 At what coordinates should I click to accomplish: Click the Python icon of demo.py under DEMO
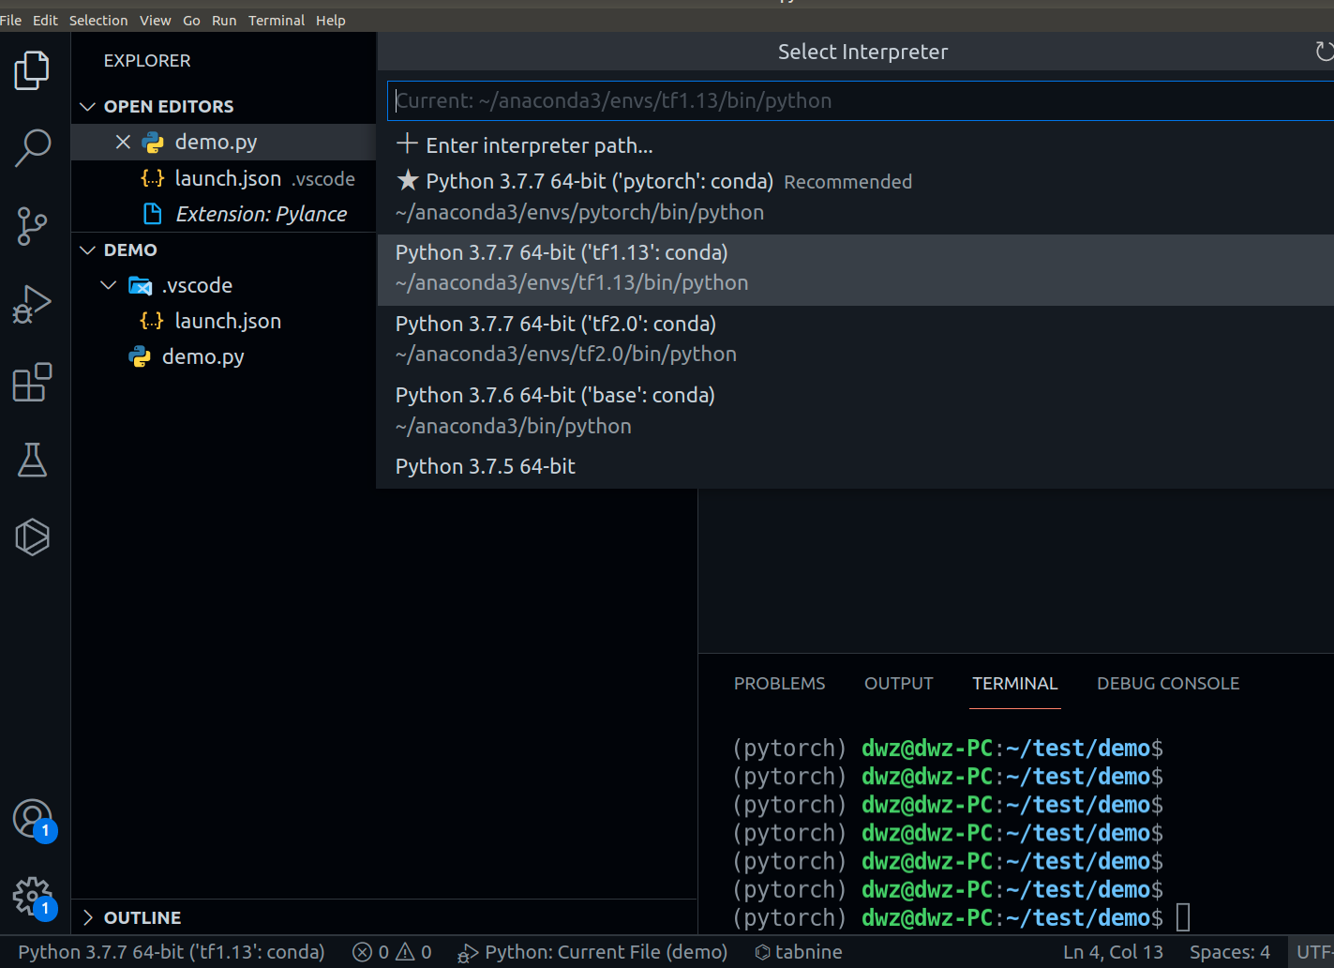[x=140, y=356]
